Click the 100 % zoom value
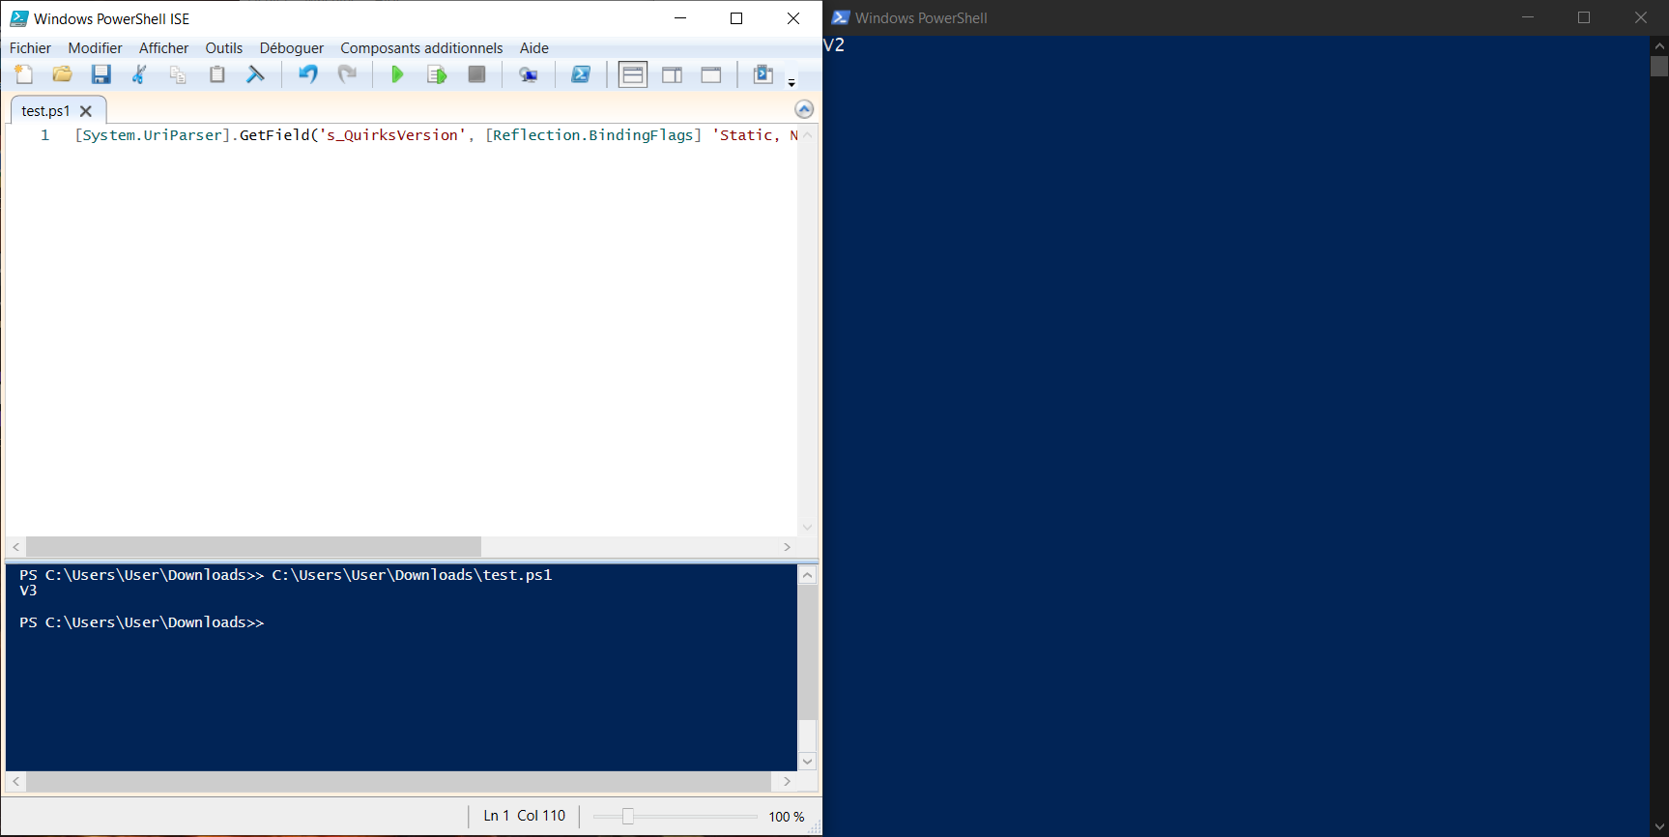This screenshot has height=837, width=1669. [x=787, y=817]
